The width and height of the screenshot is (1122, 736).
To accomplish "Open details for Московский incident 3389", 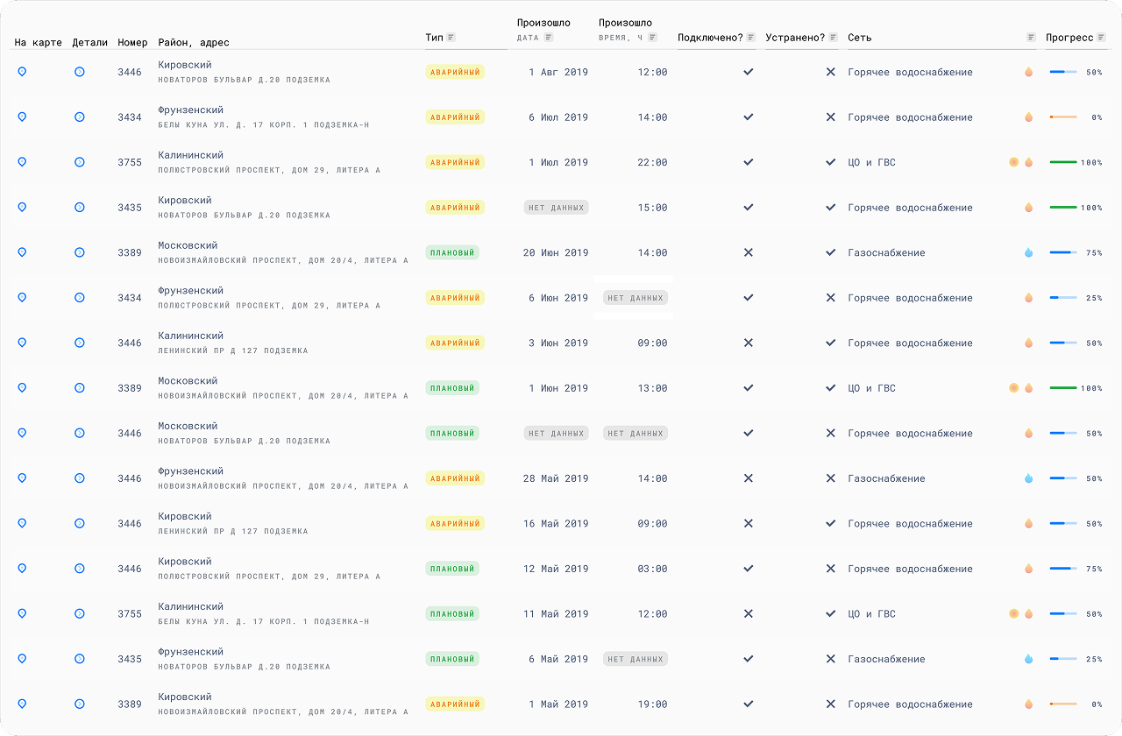I will pos(79,252).
